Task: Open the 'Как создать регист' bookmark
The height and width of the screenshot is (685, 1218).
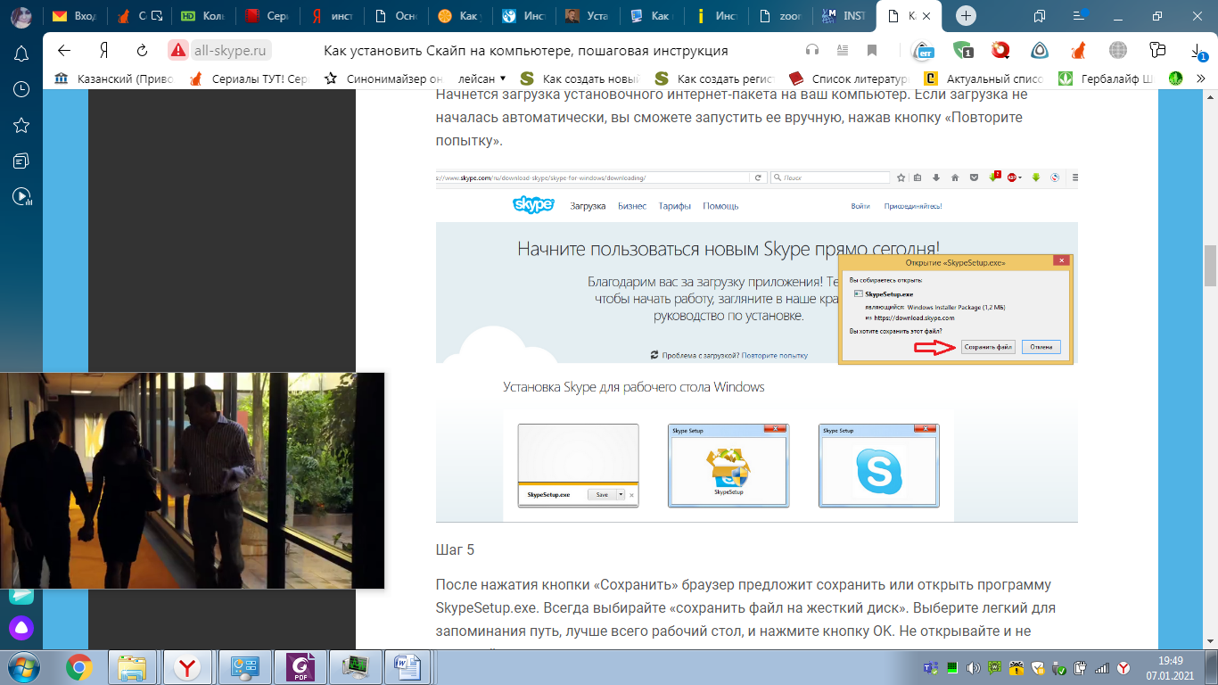Action: pos(715,78)
